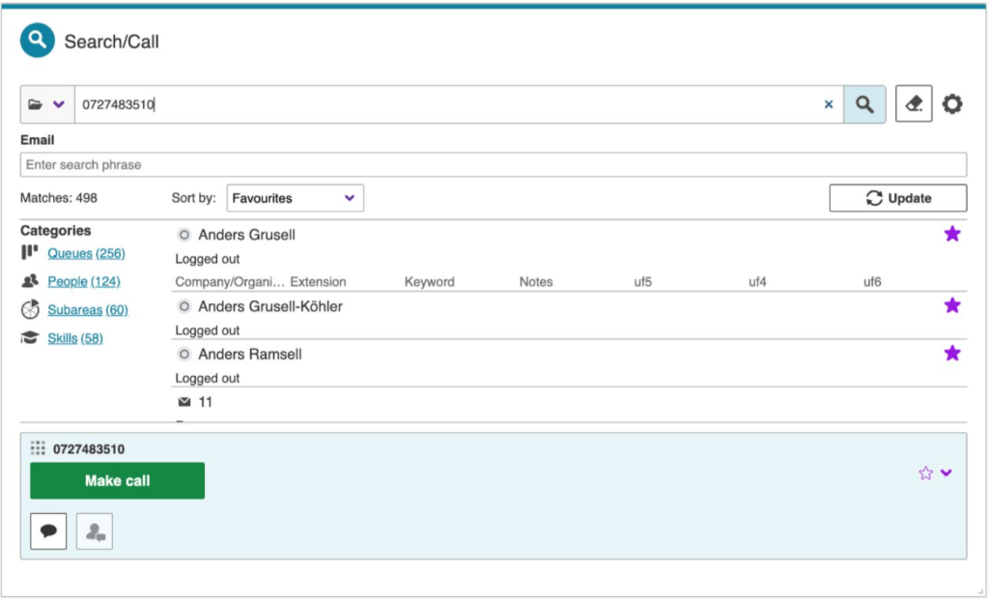
Task: Clear the phone number with the X icon
Action: (828, 104)
